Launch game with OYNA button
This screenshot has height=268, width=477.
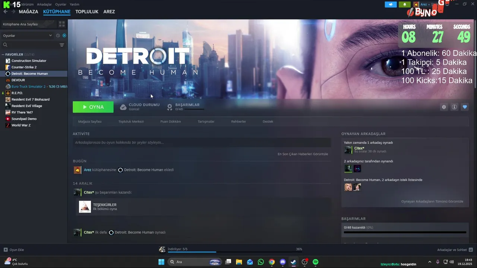coord(93,107)
